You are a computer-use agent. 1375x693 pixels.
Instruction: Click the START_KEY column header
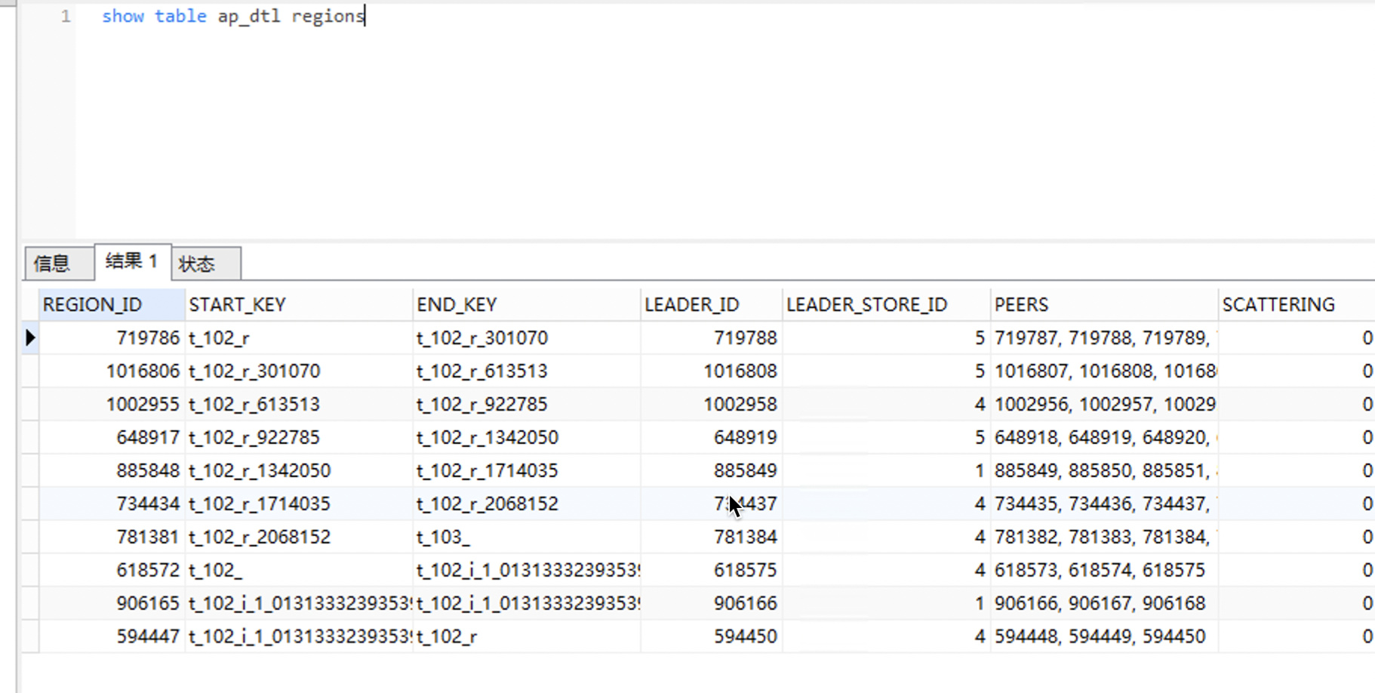click(238, 305)
